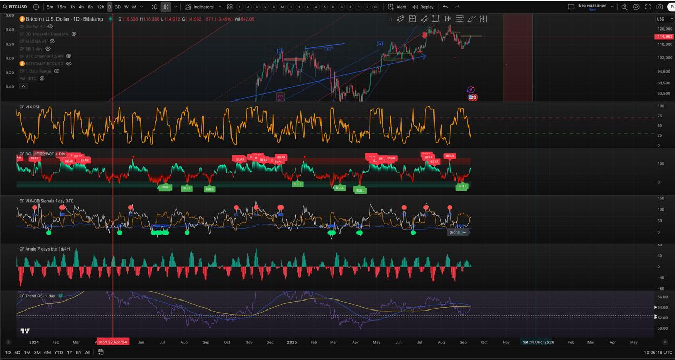Toggle CF BTC Channel 1D/4H visibility
The width and height of the screenshot is (675, 360).
pos(69,56)
